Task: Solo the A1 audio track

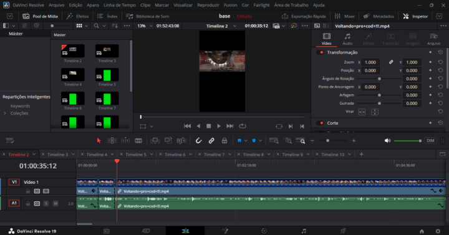Action: pos(46,203)
